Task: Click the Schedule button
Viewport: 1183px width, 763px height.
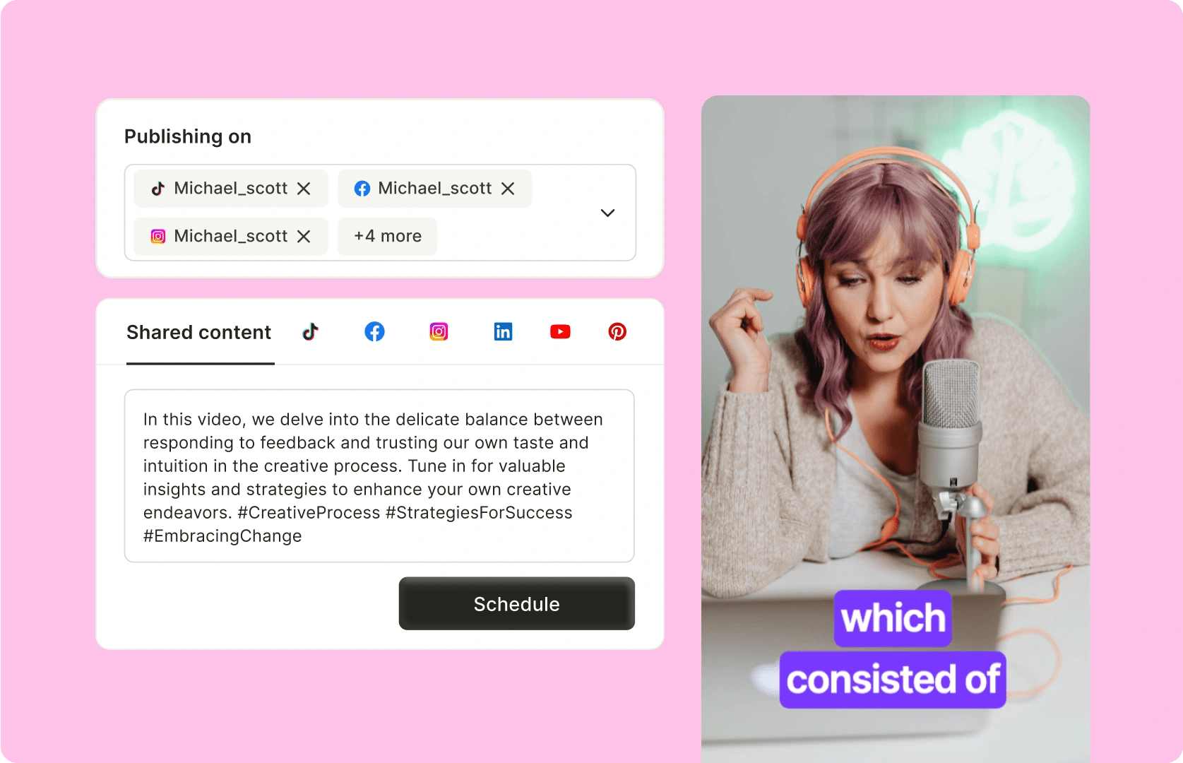Action: tap(517, 604)
